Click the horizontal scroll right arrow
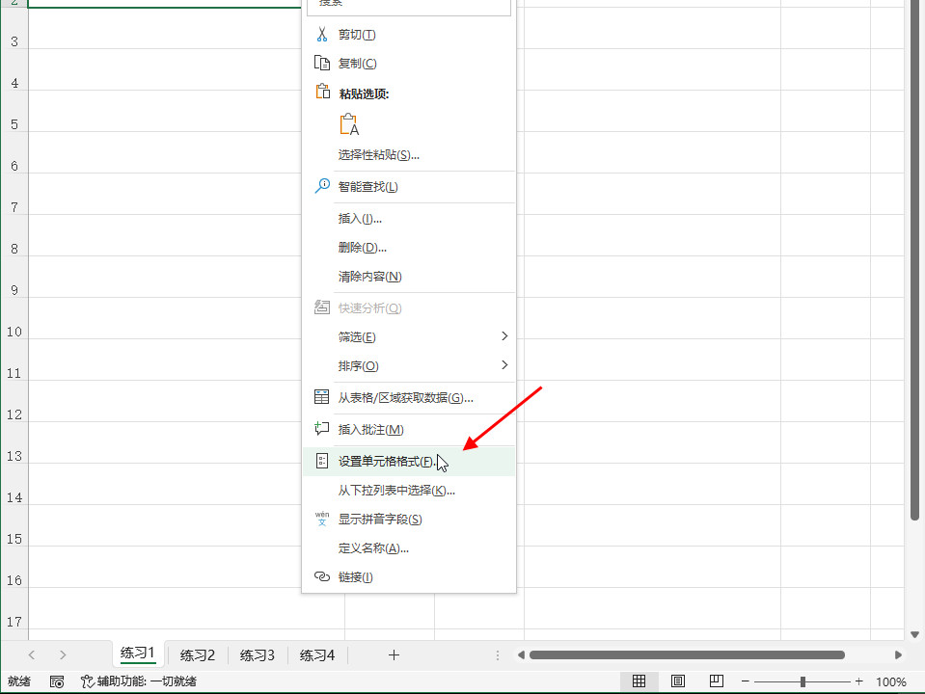Image resolution: width=925 pixels, height=694 pixels. (x=898, y=654)
